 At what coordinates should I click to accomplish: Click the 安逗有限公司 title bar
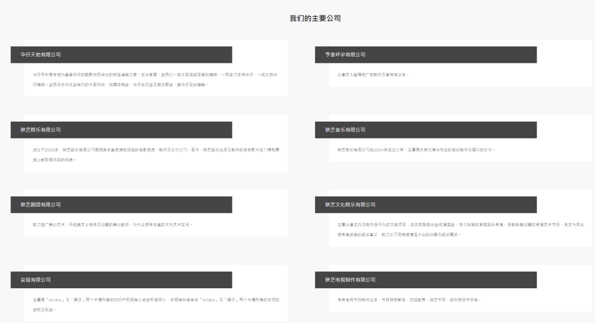[x=121, y=279]
